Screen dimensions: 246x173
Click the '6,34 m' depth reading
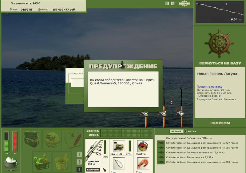click(x=236, y=19)
